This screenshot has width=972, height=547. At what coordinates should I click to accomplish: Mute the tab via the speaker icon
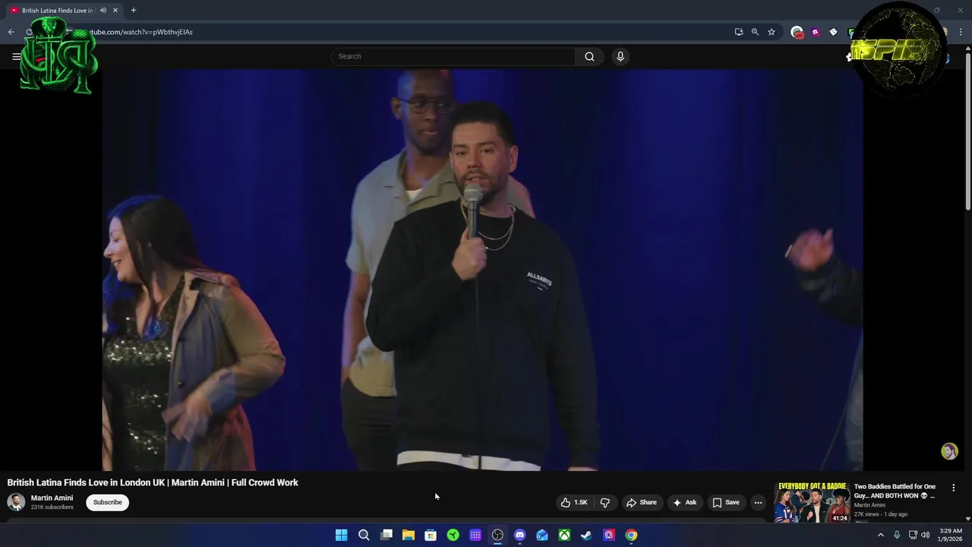pyautogui.click(x=103, y=11)
